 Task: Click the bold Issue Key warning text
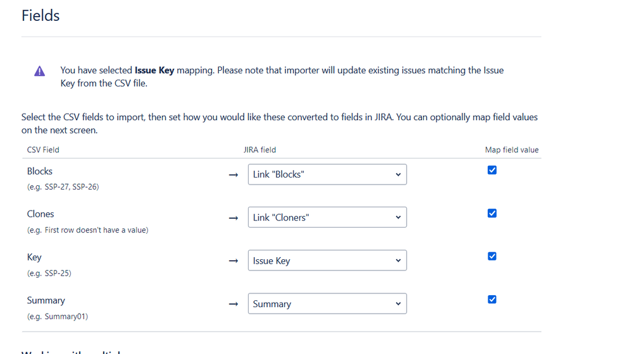154,70
